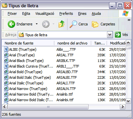The width and height of the screenshot is (133, 119).
Task: Click the Arial Narrow Bold Italic icon
Action: pos(6,100)
